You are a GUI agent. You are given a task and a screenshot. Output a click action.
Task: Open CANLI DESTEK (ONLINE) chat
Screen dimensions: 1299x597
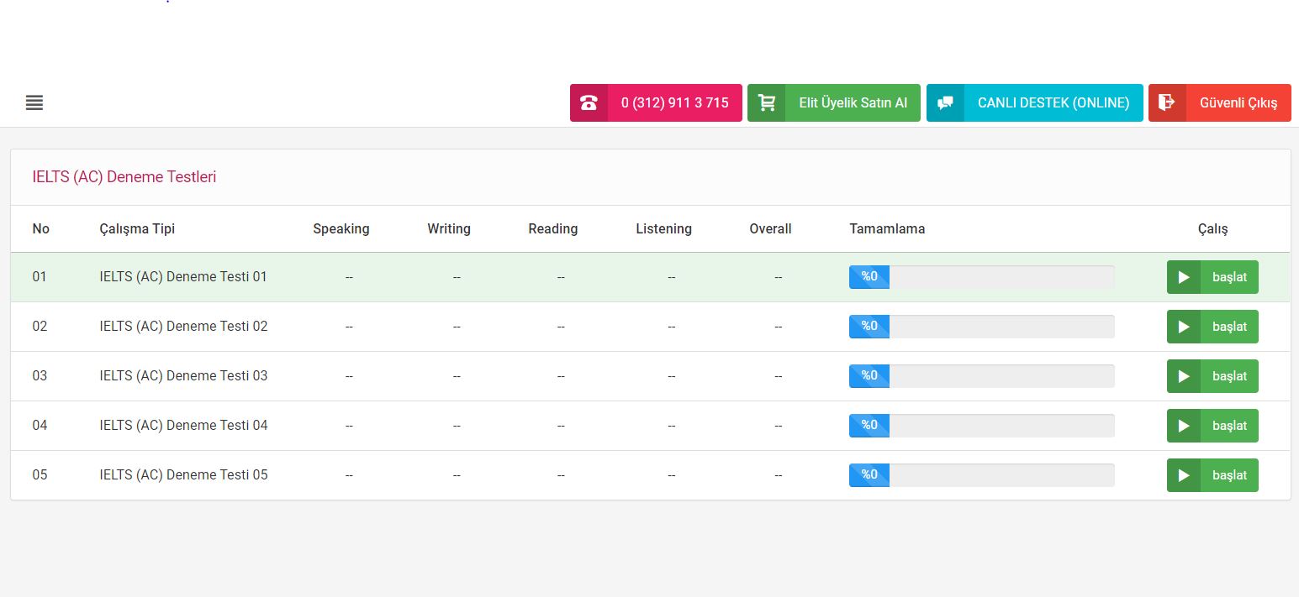pyautogui.click(x=1035, y=103)
